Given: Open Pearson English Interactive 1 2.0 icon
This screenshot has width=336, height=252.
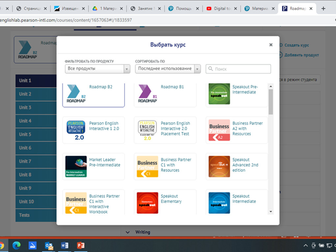Looking at the screenshot, I should 76,130.
